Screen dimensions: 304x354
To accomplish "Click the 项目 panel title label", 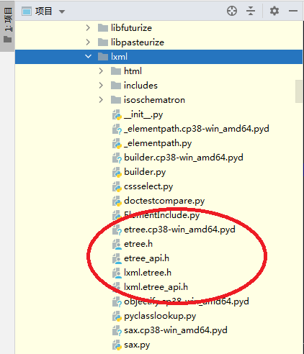I will click(43, 12).
